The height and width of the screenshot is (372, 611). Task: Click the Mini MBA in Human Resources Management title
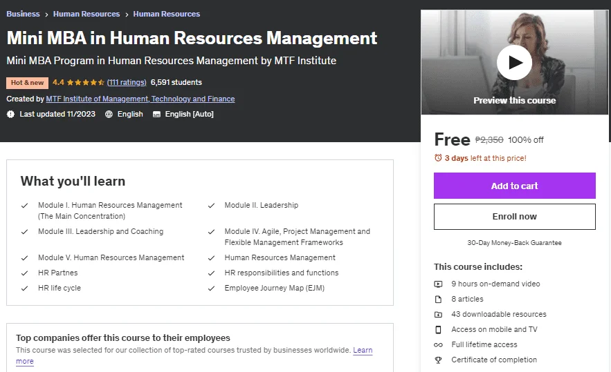[192, 38]
